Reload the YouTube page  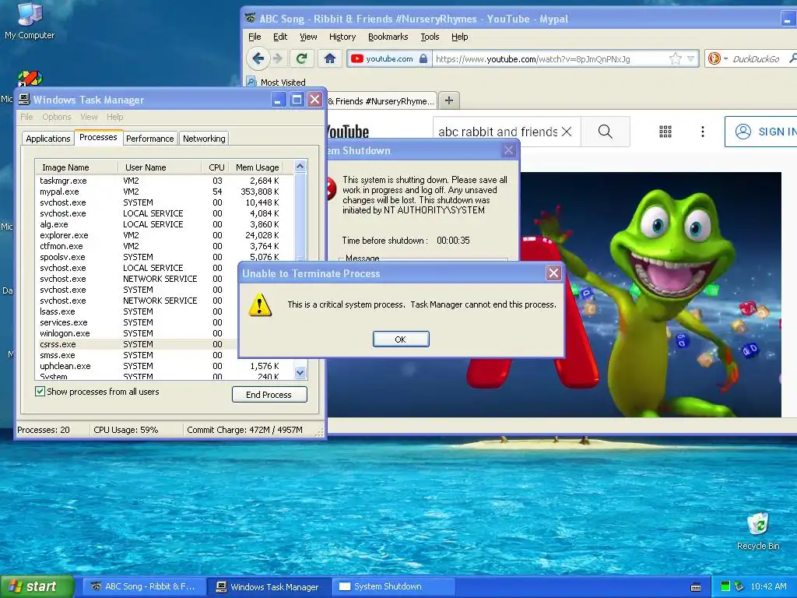(x=301, y=58)
